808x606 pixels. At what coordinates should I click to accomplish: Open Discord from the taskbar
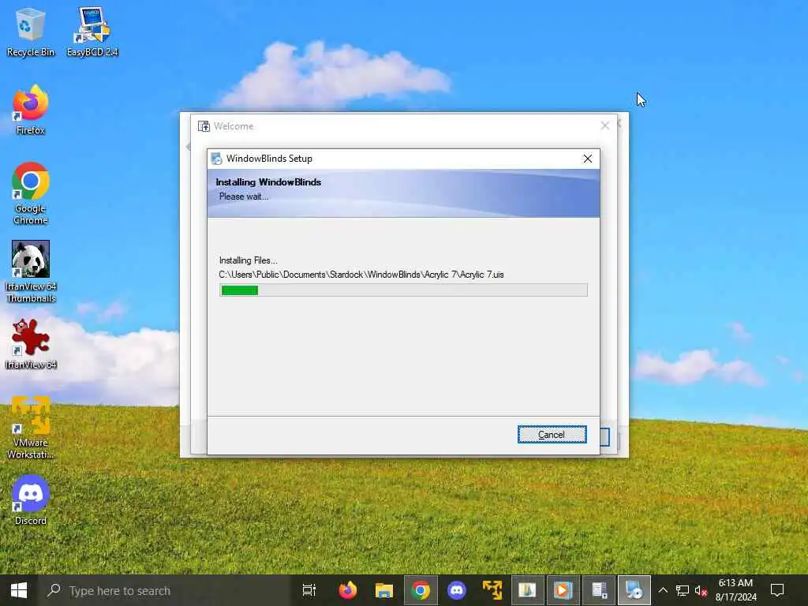tap(457, 590)
